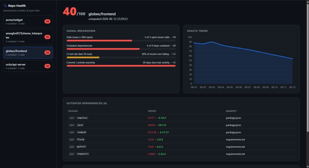This screenshot has width=309, height=168.
Task: Open the octo/api-server repository card
Action: (28, 66)
